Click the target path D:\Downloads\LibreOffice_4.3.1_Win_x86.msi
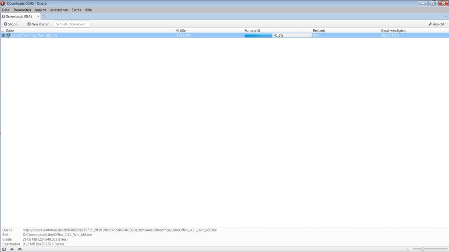 57,234
